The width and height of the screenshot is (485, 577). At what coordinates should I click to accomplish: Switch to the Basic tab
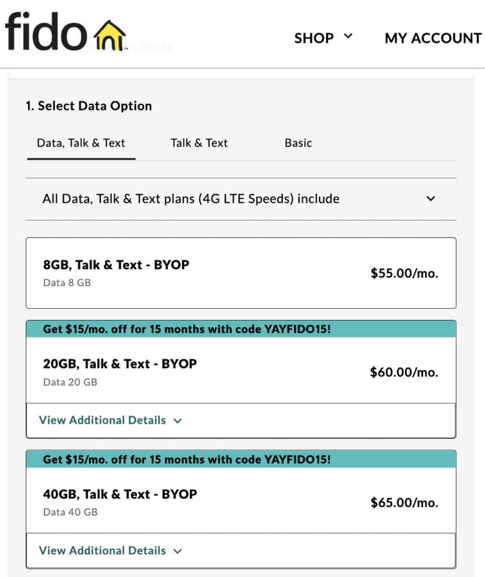pyautogui.click(x=298, y=143)
